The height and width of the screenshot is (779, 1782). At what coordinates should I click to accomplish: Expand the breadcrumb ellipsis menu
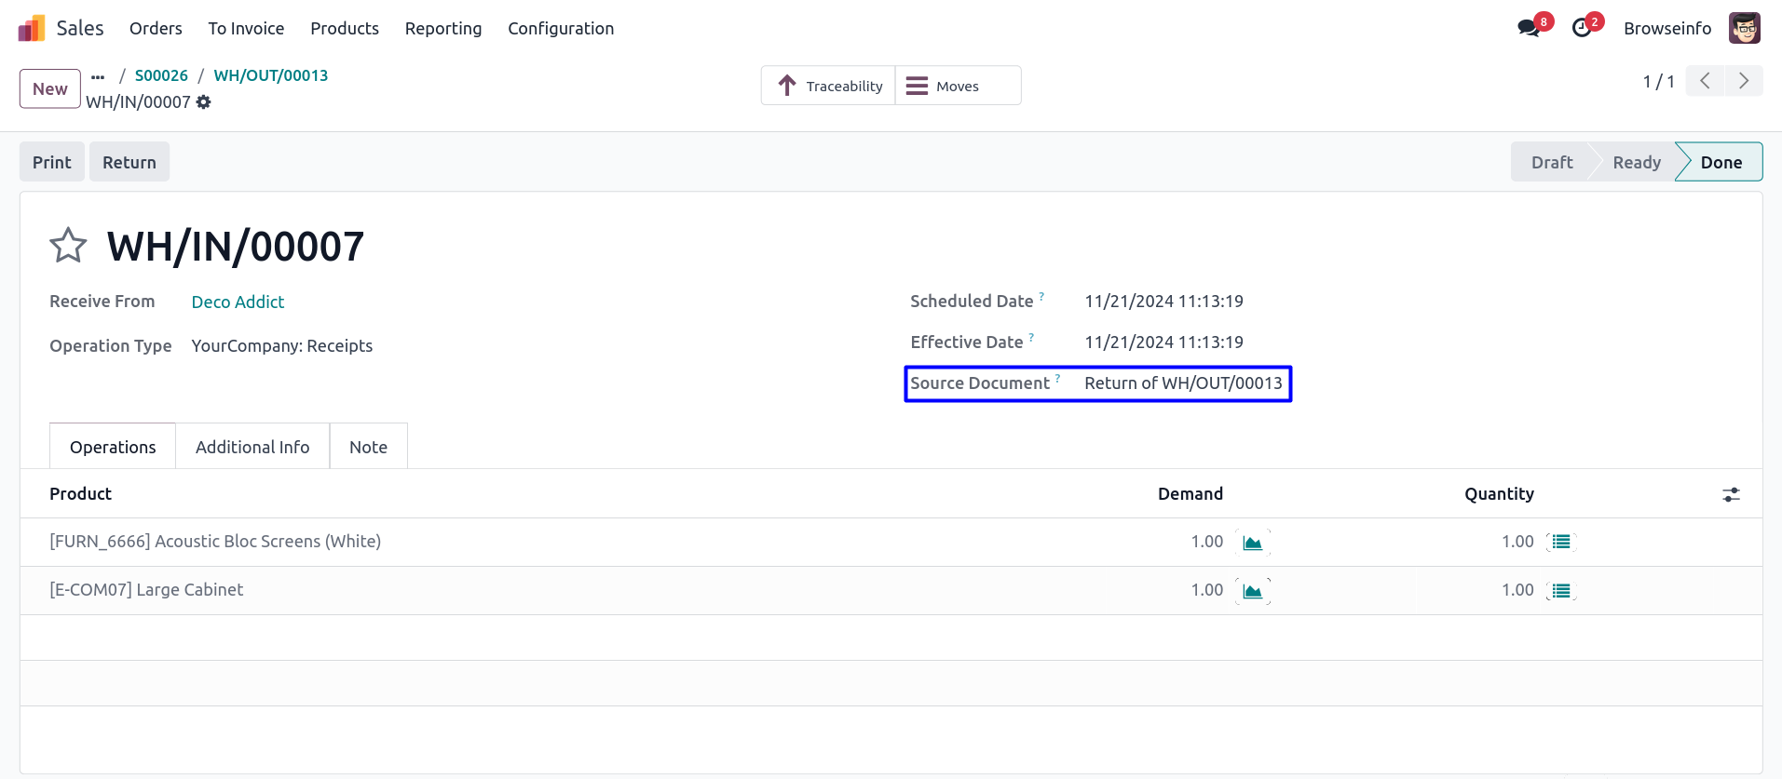tap(98, 76)
